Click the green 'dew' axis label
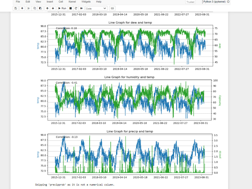Viewport: 252px width, 189px height. click(x=220, y=46)
